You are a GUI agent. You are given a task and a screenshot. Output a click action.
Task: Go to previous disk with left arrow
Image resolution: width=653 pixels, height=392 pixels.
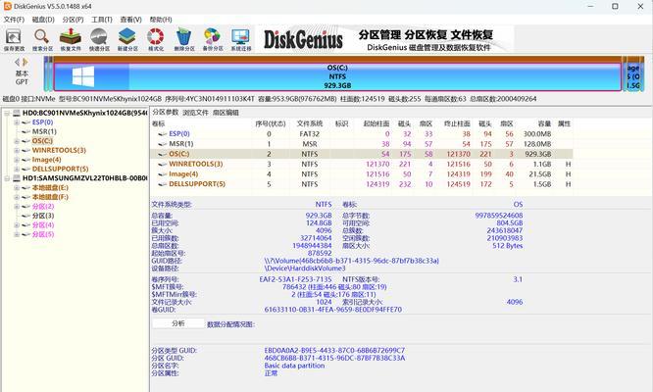point(17,62)
